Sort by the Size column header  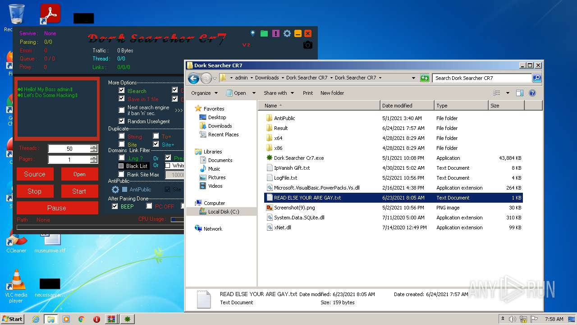[x=506, y=106]
